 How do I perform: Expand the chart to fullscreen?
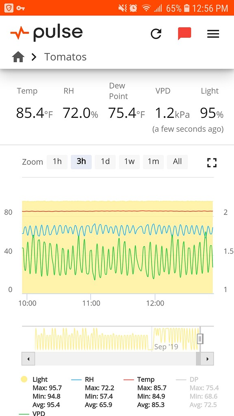click(211, 162)
